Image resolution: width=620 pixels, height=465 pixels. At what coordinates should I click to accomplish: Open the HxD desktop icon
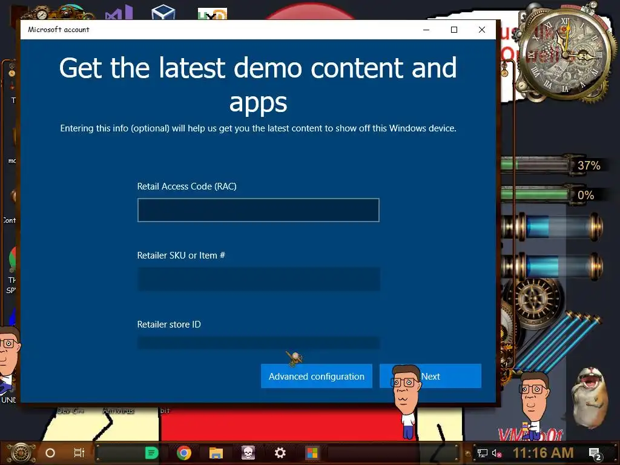(213, 14)
